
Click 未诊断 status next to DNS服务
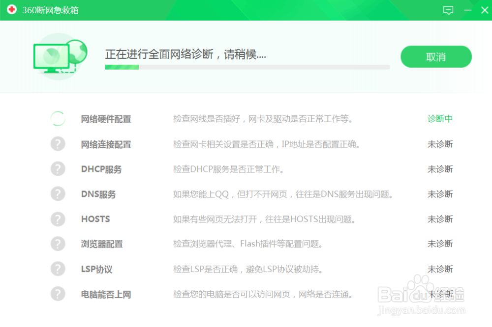(x=440, y=194)
